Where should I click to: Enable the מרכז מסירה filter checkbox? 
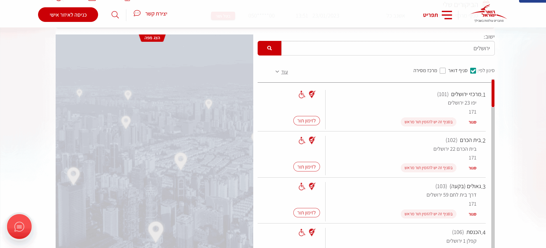coord(443,71)
